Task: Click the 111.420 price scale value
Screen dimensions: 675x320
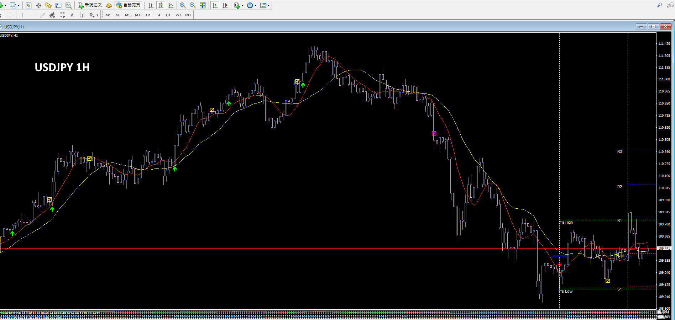Action: point(664,44)
